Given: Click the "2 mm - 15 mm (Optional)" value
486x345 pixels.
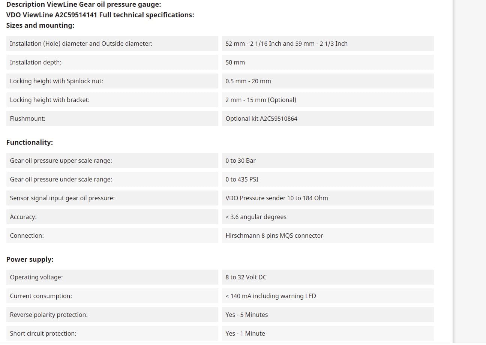Looking at the screenshot, I should tap(261, 100).
